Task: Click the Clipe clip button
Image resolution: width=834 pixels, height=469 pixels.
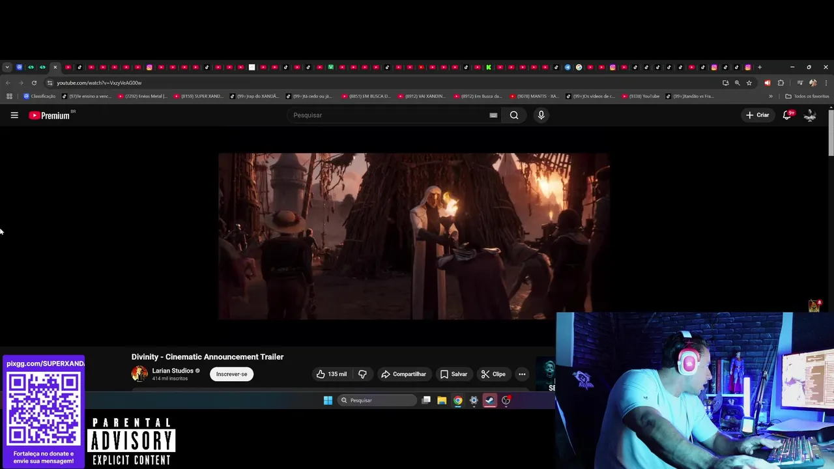Action: pos(493,374)
